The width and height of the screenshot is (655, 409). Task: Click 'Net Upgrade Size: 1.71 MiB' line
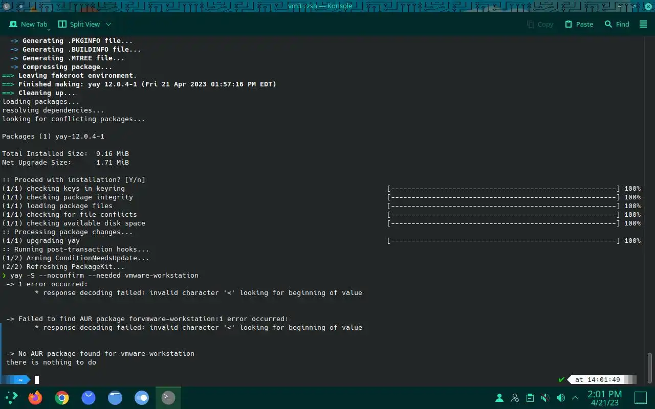[x=65, y=163]
